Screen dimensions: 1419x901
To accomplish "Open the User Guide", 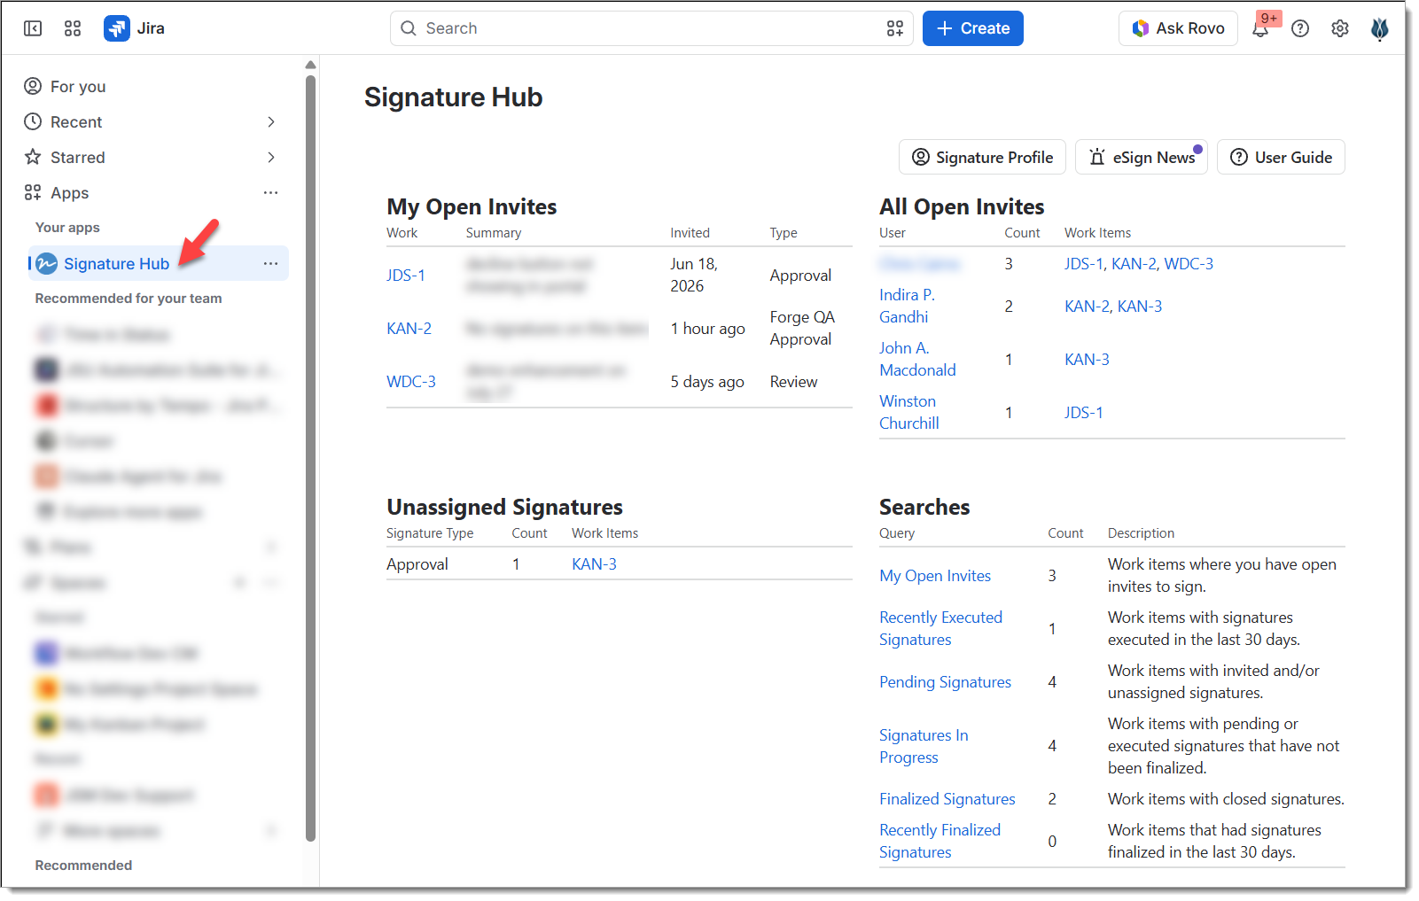I will [1281, 157].
